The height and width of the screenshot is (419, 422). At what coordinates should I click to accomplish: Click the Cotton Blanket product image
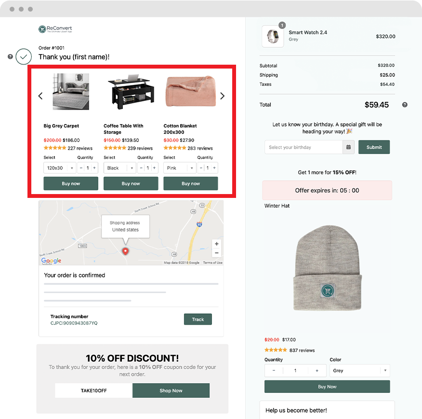[x=191, y=92]
